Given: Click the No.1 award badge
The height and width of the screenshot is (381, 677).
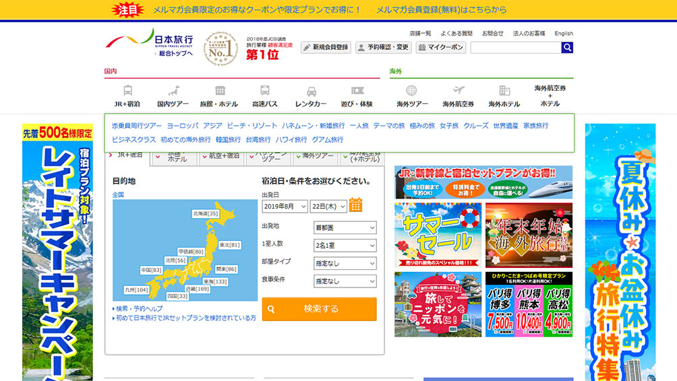Looking at the screenshot, I should tap(220, 48).
